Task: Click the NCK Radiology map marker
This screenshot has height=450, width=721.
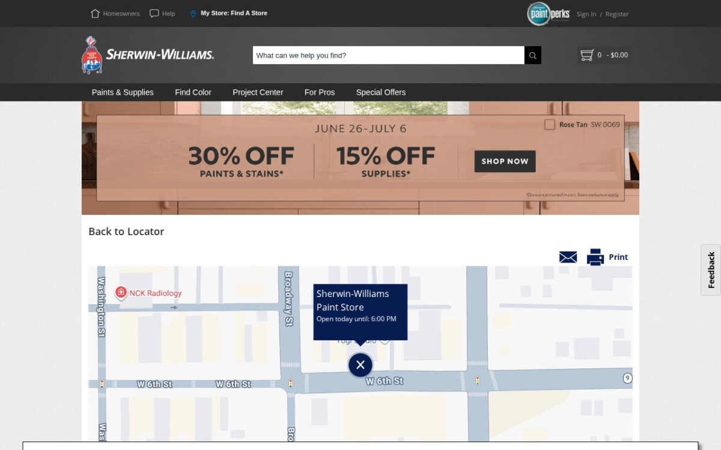Action: [x=121, y=293]
